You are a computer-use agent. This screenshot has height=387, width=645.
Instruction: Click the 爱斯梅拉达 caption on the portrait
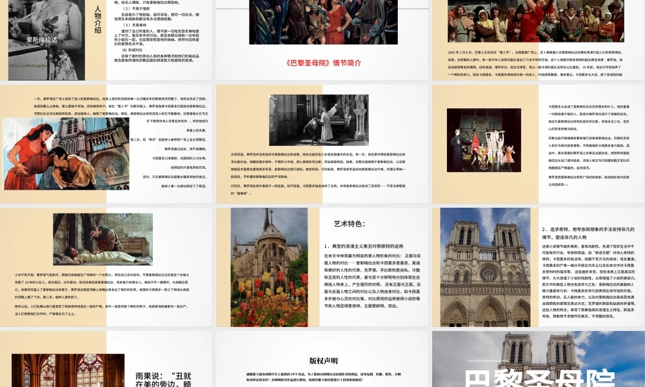(x=42, y=39)
